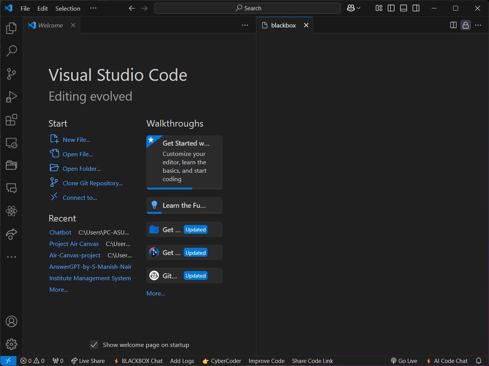Go back with the left arrow
This screenshot has height=366, width=489.
(x=132, y=8)
